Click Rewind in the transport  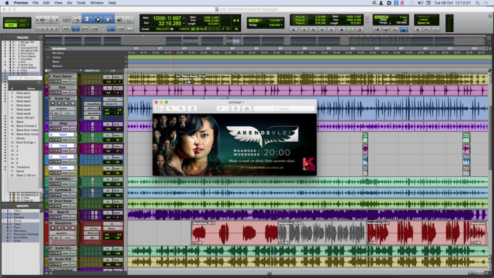pyautogui.click(x=313, y=30)
